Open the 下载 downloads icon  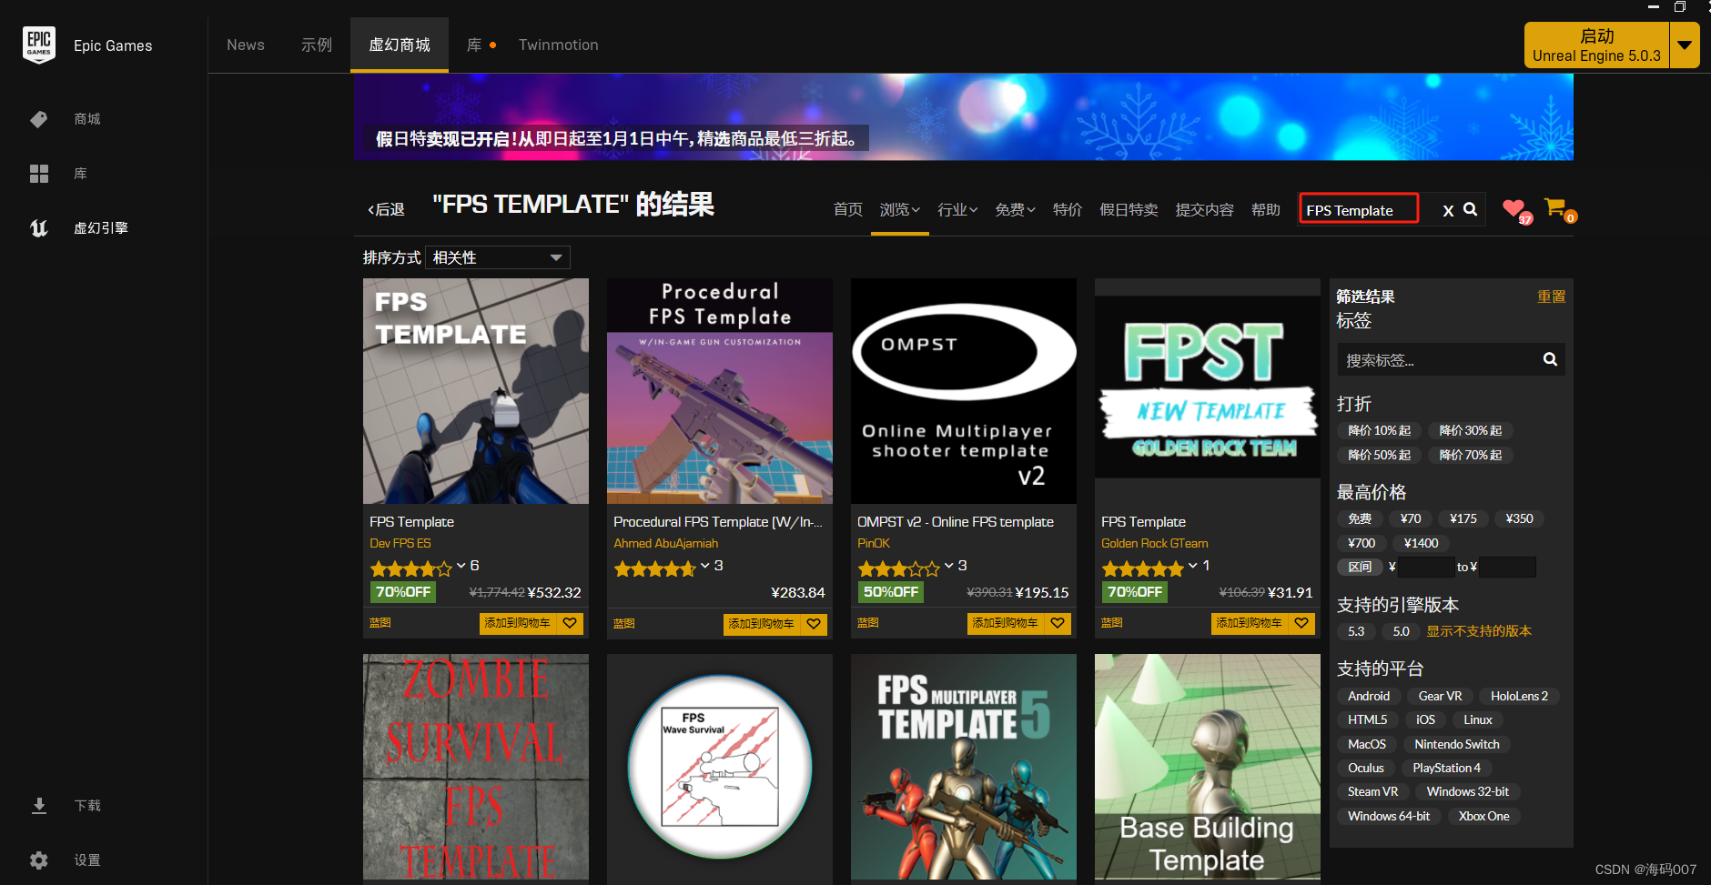pyautogui.click(x=39, y=806)
